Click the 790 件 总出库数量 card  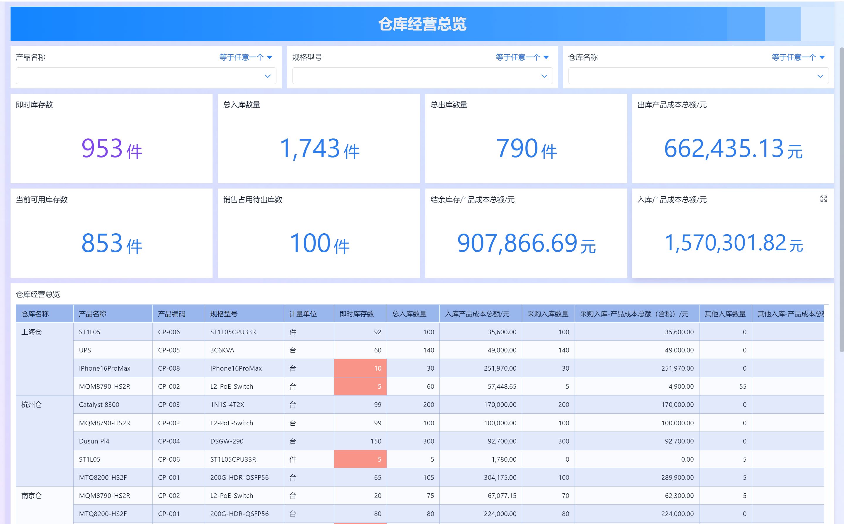coord(526,148)
